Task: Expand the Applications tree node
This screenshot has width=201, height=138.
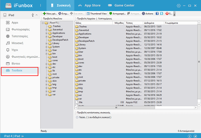Action: (46, 33)
